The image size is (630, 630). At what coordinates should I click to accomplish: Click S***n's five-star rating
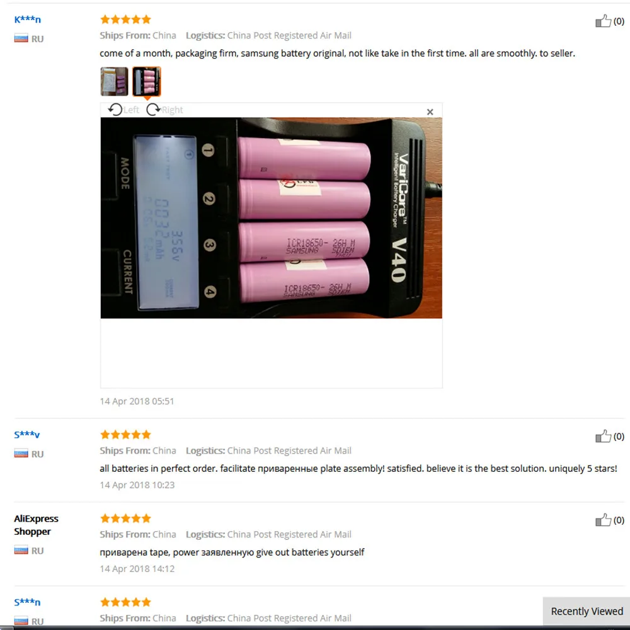(x=126, y=602)
